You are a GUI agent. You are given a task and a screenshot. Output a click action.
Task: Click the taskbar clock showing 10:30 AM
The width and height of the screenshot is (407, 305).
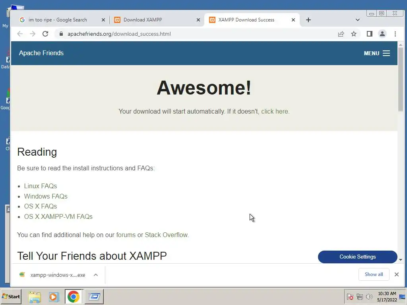point(387,297)
